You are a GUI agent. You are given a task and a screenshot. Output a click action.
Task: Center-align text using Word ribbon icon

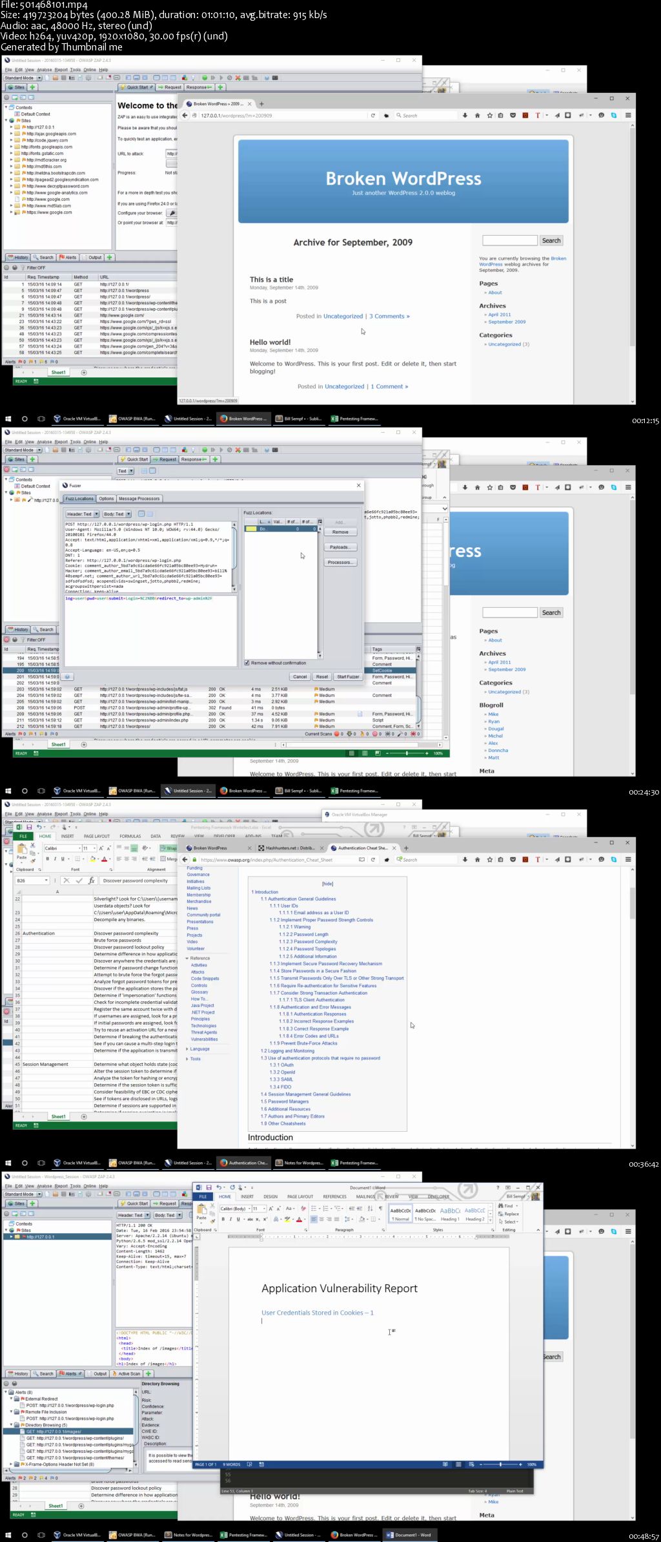coord(321,1219)
